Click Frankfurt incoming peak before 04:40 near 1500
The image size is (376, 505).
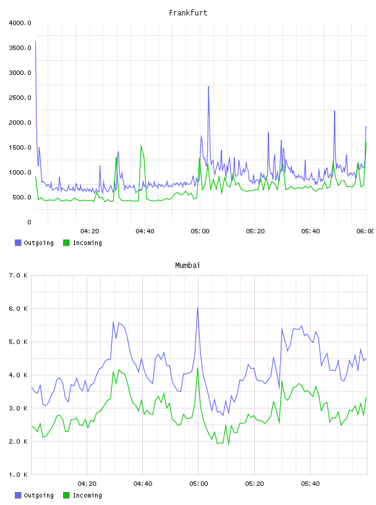[141, 145]
